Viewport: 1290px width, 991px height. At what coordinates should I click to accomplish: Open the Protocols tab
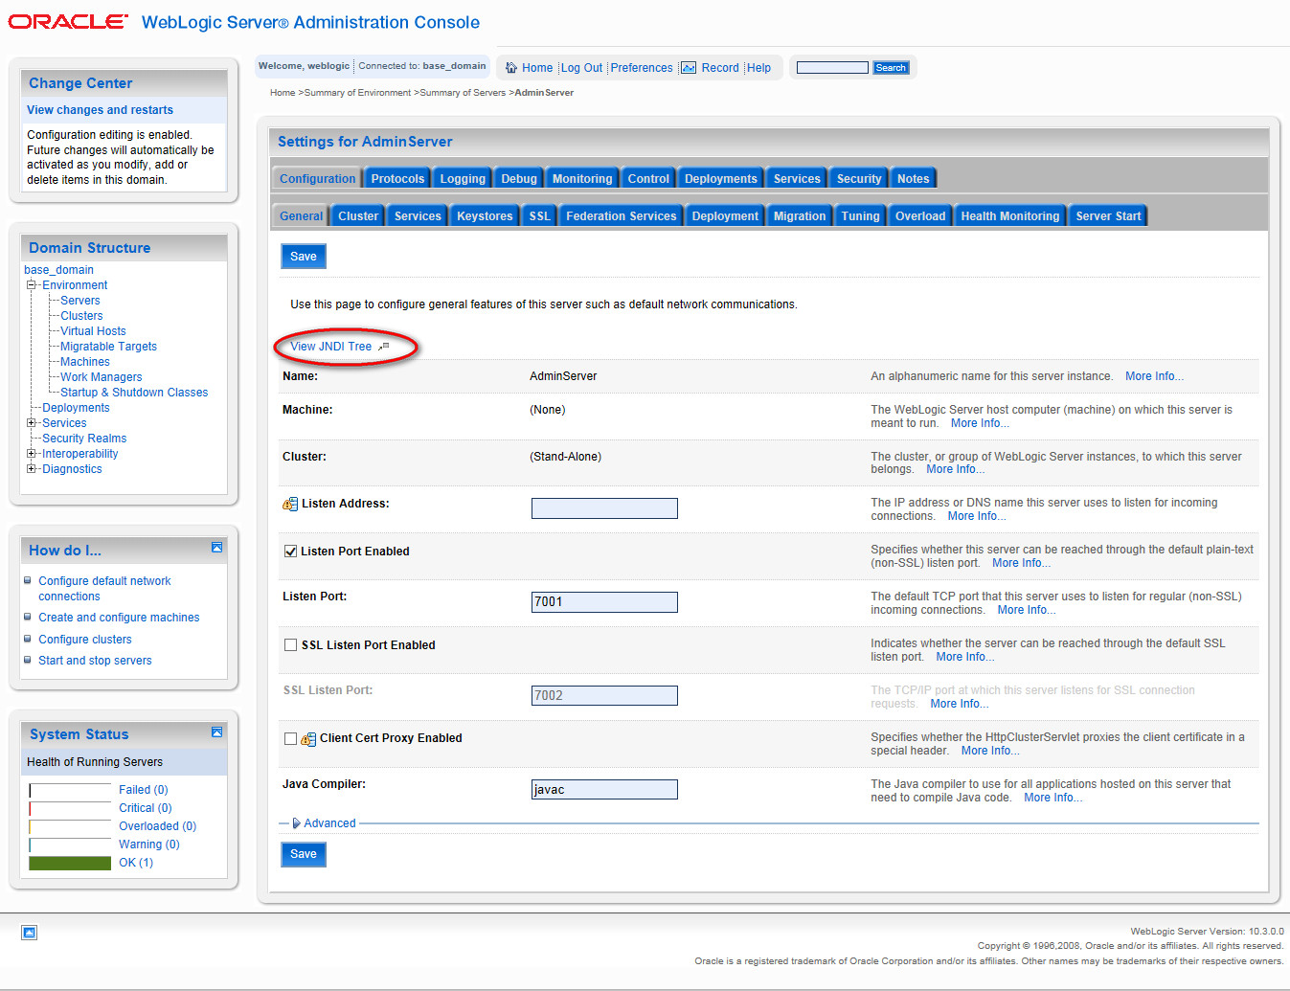click(x=397, y=179)
